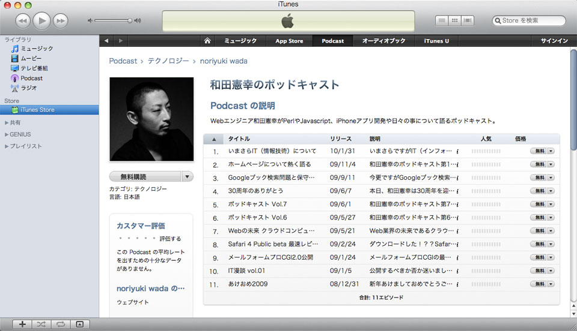The width and height of the screenshot is (577, 331).
Task: Show info for Googleブック検索問題 episode
Action: click(457, 177)
